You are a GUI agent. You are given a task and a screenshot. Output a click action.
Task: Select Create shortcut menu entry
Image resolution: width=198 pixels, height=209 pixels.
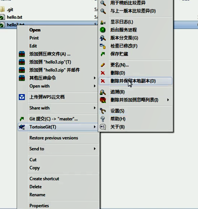(44, 179)
